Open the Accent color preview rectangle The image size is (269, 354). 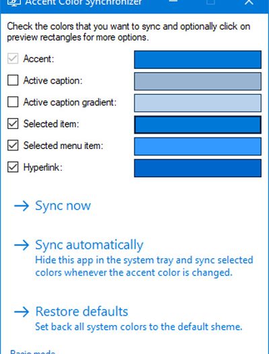[198, 59]
